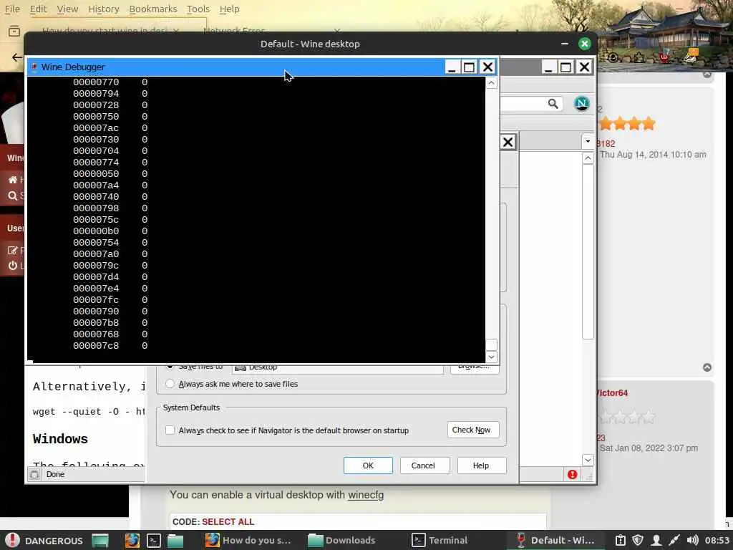This screenshot has height=550, width=733.
Task: Click the red uBlock shield extension icon
Action: click(x=664, y=57)
